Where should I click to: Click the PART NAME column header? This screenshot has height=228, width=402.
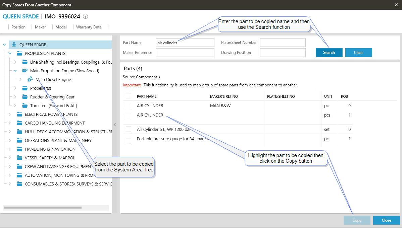(146, 96)
